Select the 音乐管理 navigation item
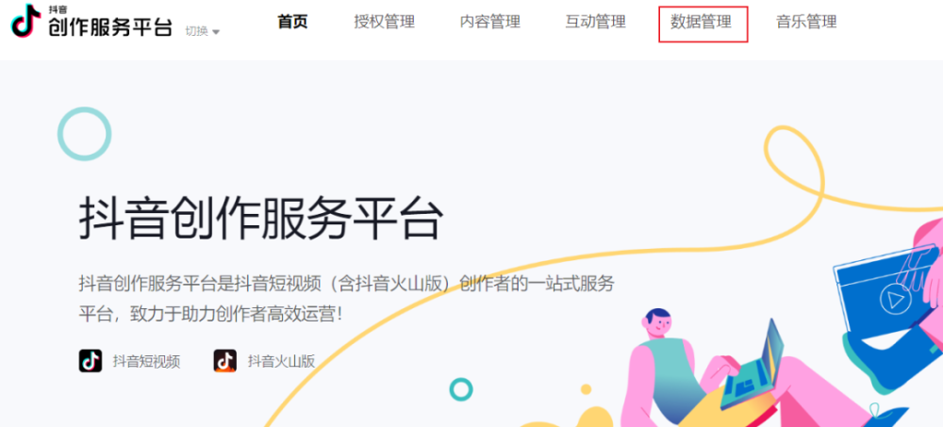 point(806,23)
